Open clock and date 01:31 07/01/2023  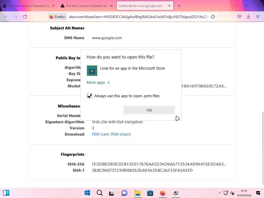coord(244,193)
